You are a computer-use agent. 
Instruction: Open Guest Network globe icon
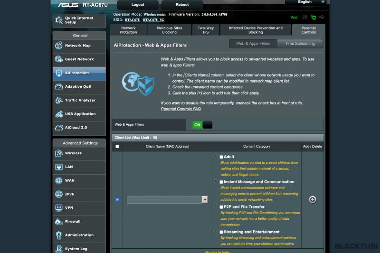coord(58,59)
